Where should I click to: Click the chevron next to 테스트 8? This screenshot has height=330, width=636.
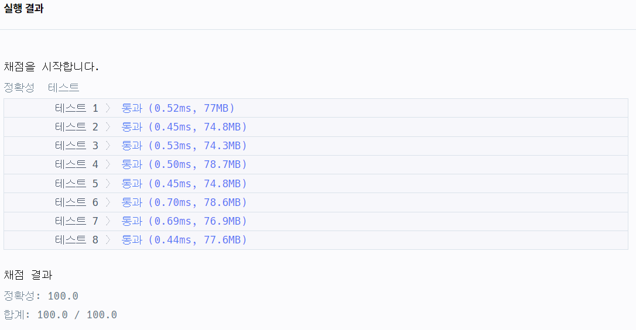click(x=108, y=239)
